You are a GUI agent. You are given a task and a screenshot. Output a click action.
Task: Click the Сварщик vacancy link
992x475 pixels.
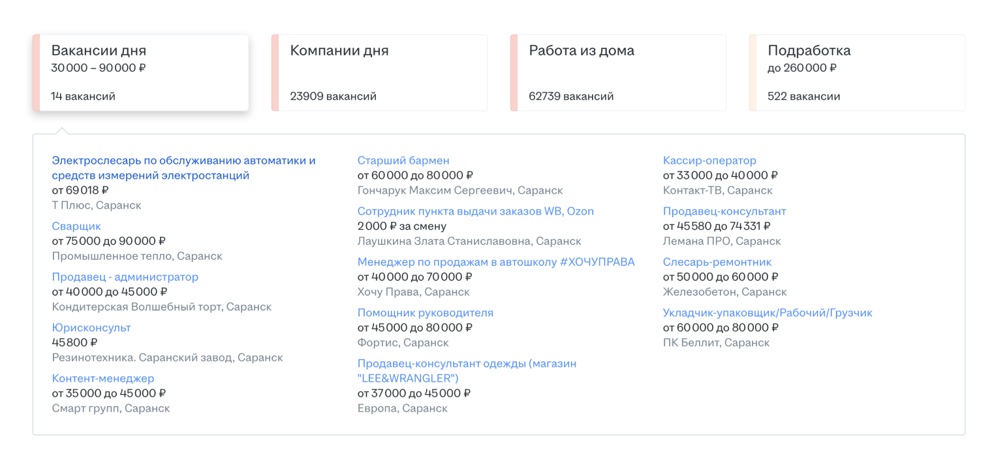coord(76,226)
